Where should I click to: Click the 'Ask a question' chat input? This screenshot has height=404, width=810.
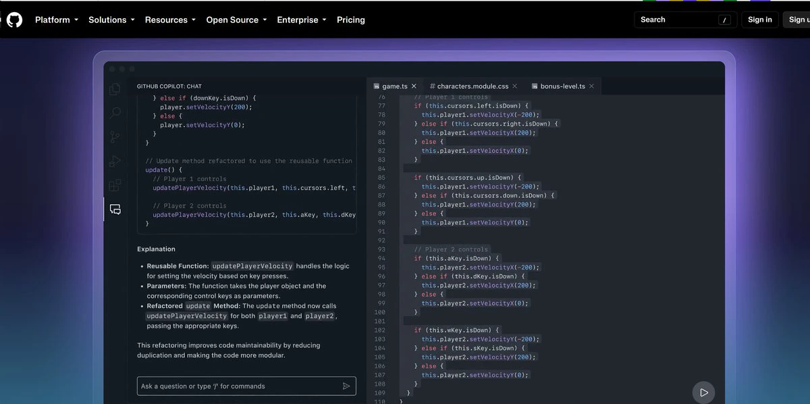coord(246,386)
